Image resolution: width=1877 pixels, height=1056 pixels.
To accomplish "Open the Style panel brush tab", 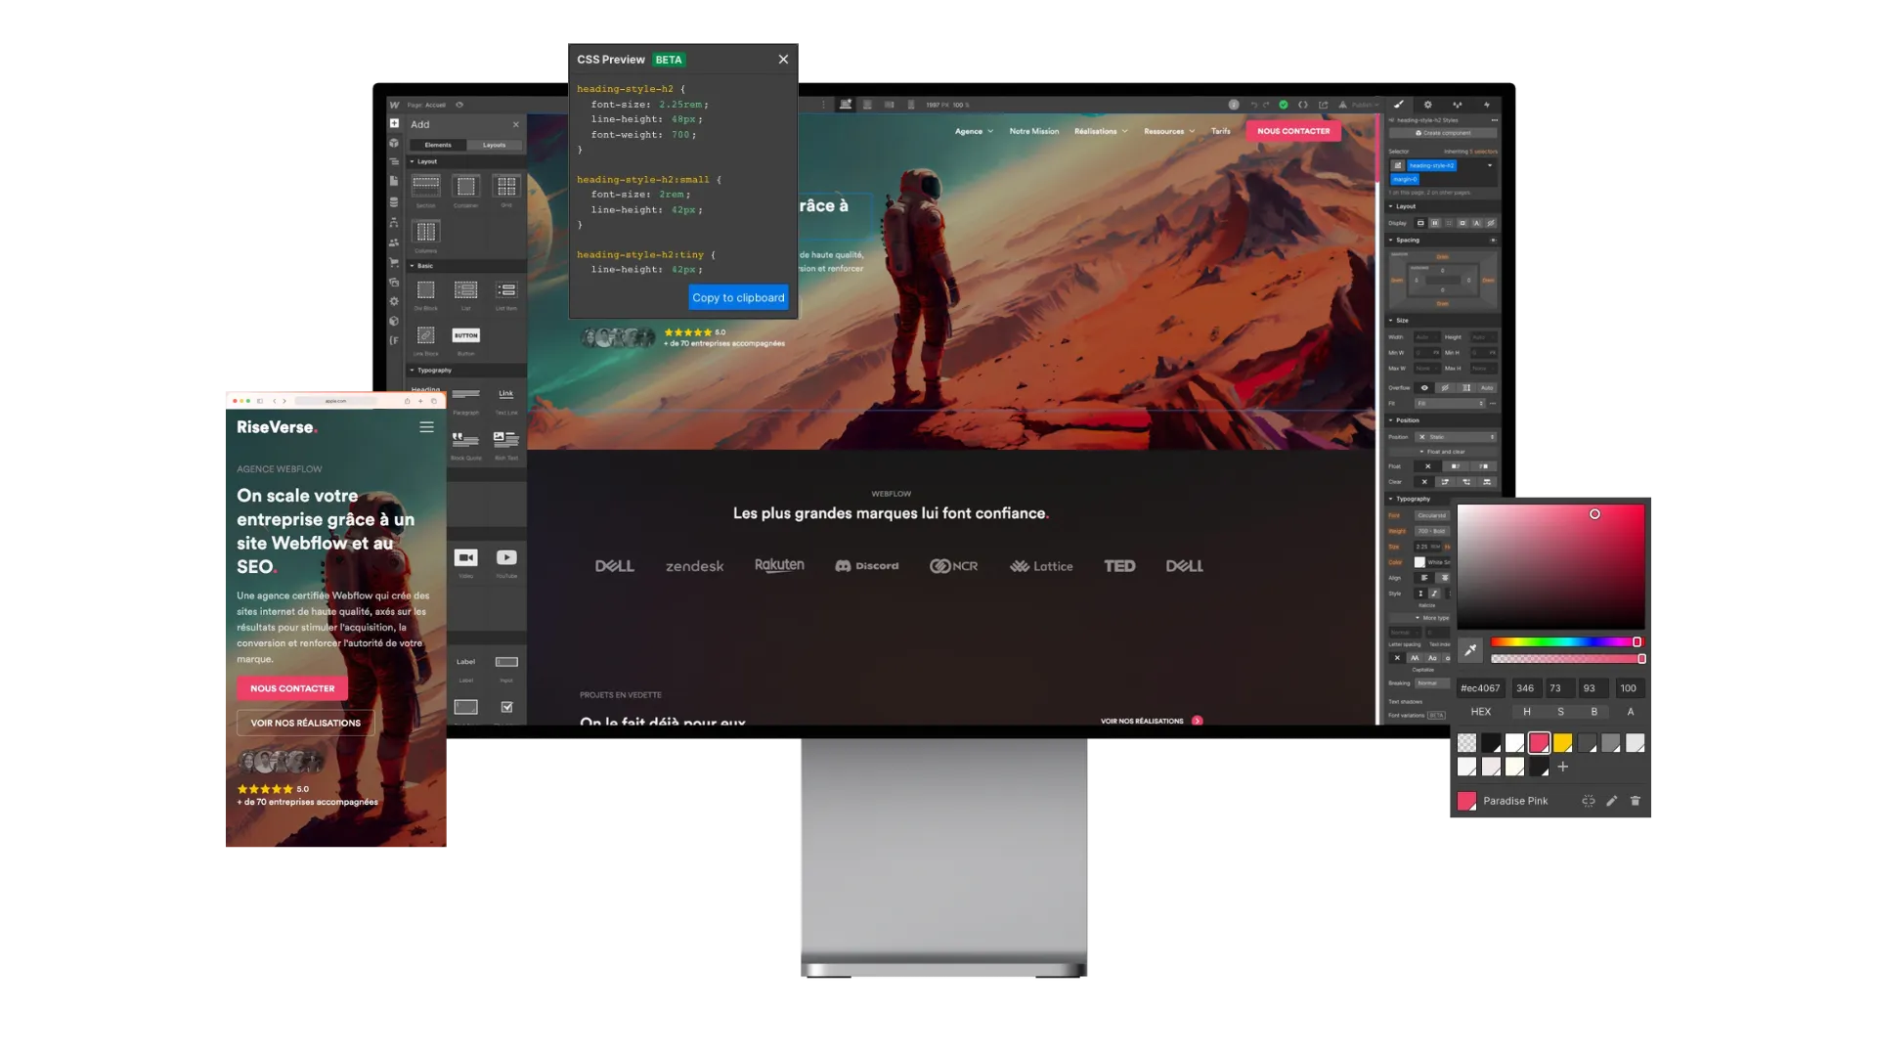I will (x=1399, y=105).
